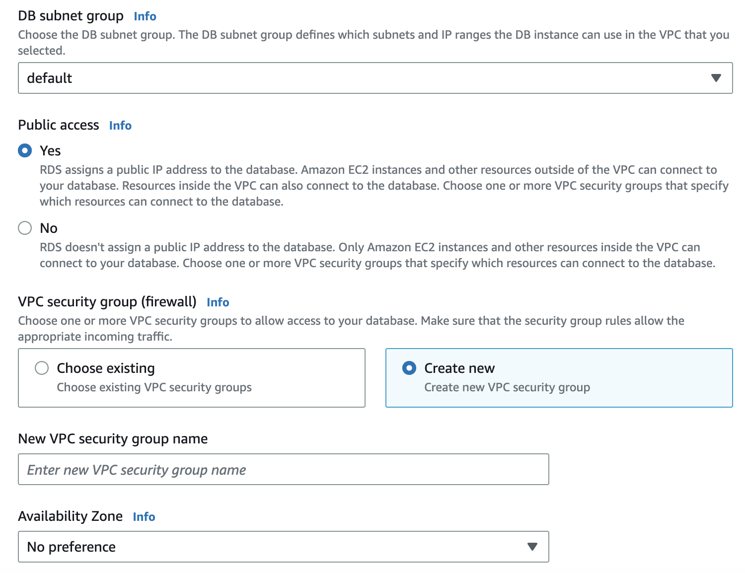
Task: Open Info link next to Public access
Action: point(120,126)
